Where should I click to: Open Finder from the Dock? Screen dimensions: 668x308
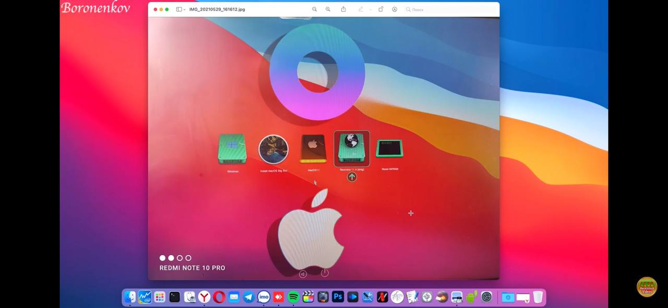[x=130, y=297]
